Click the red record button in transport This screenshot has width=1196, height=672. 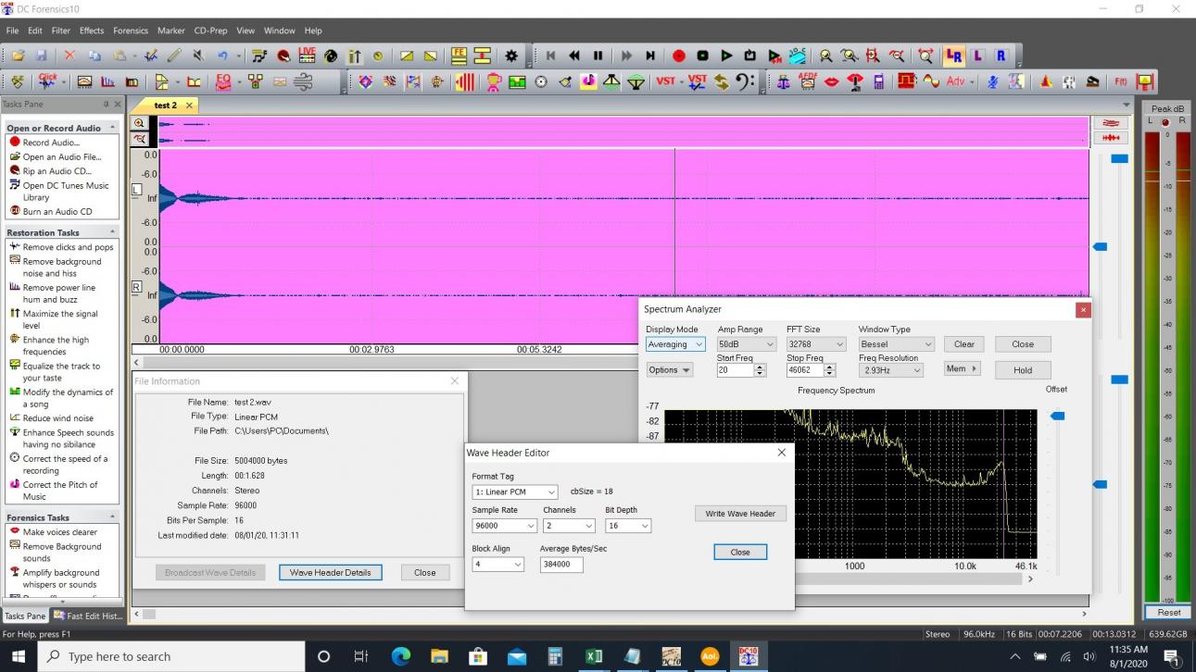678,56
